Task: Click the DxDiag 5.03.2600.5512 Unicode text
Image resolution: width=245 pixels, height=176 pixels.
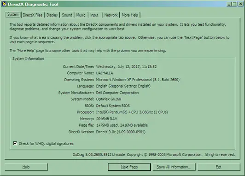Action: point(99,155)
